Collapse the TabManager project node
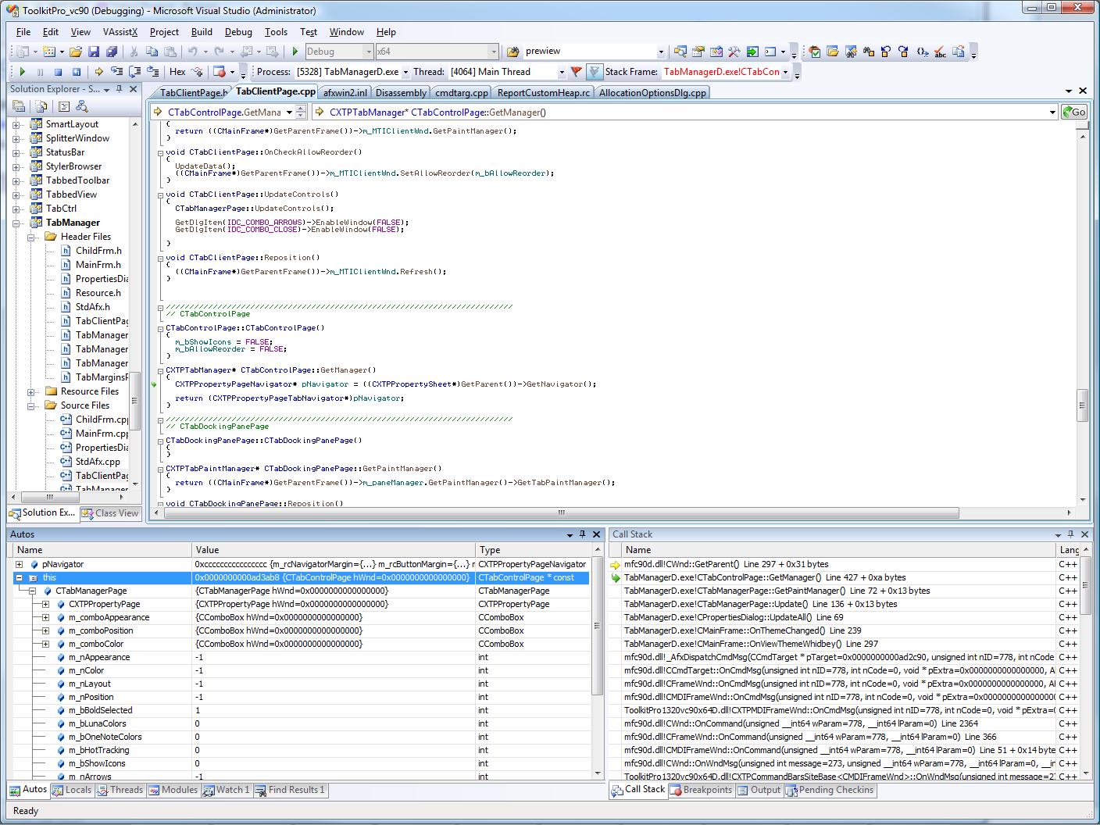The image size is (1100, 825). [x=16, y=223]
